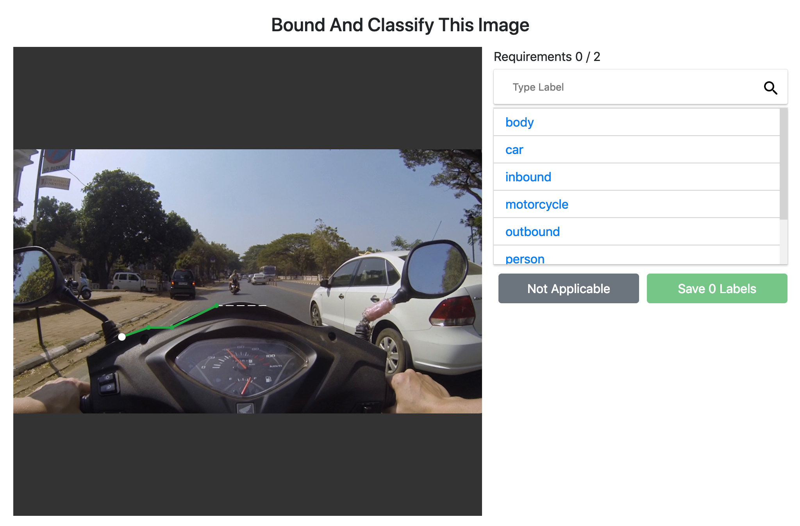Click Save 0 Labels button
Image resolution: width=800 pixels, height=526 pixels.
click(717, 288)
